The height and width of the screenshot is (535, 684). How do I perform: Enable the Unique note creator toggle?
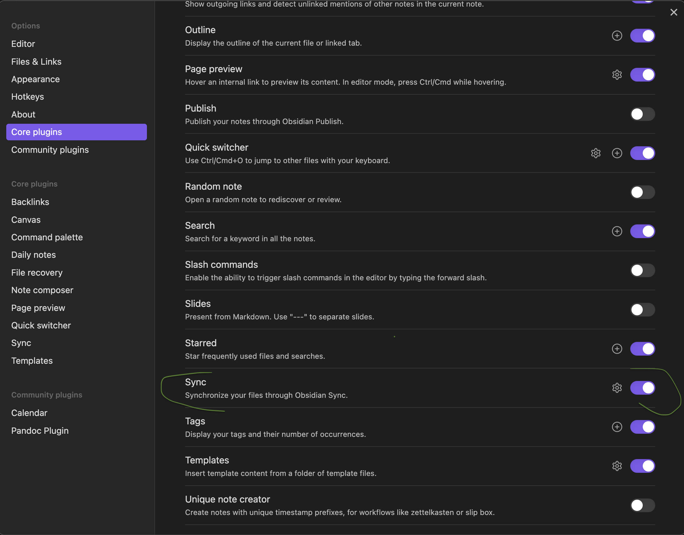tap(642, 505)
